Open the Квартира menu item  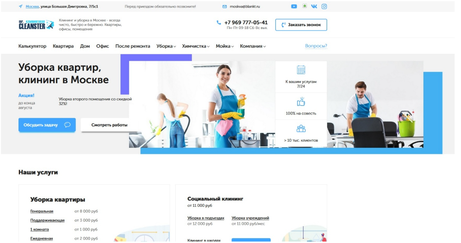point(63,46)
